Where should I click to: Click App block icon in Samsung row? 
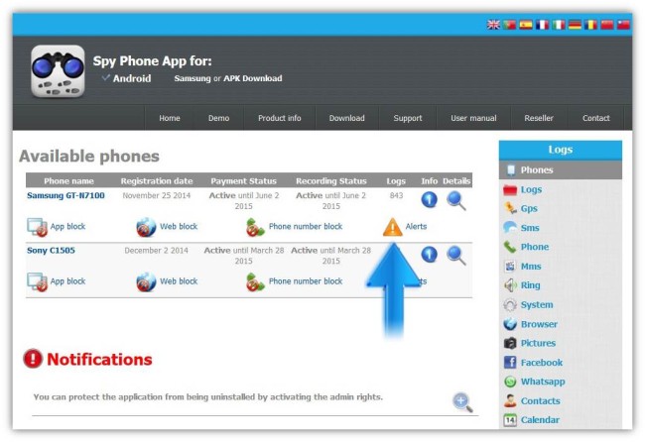(x=37, y=227)
